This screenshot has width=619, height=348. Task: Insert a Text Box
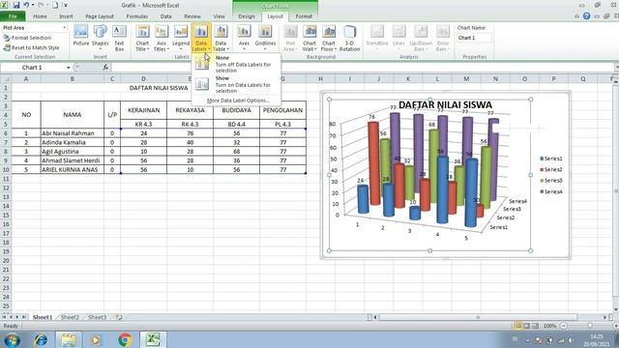(x=119, y=38)
